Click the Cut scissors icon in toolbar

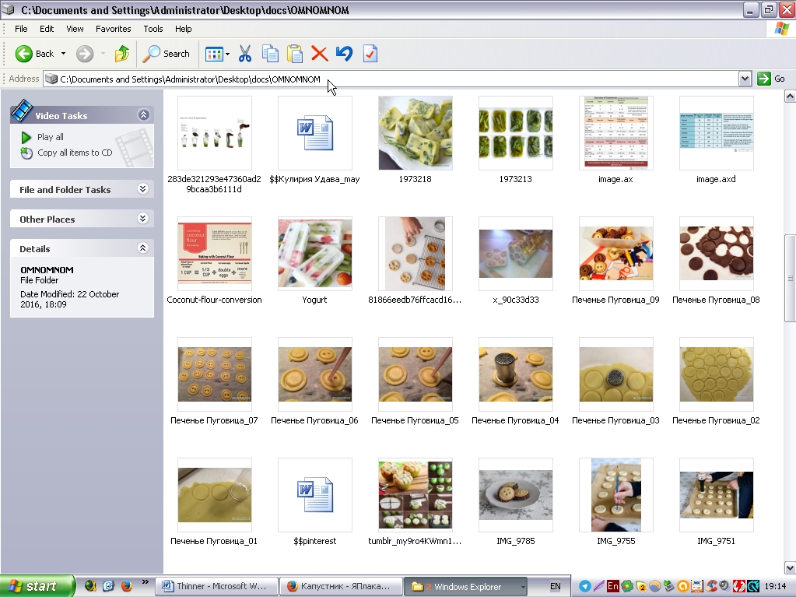244,54
